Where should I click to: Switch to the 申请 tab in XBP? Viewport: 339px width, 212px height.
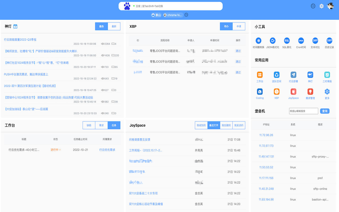(x=239, y=26)
